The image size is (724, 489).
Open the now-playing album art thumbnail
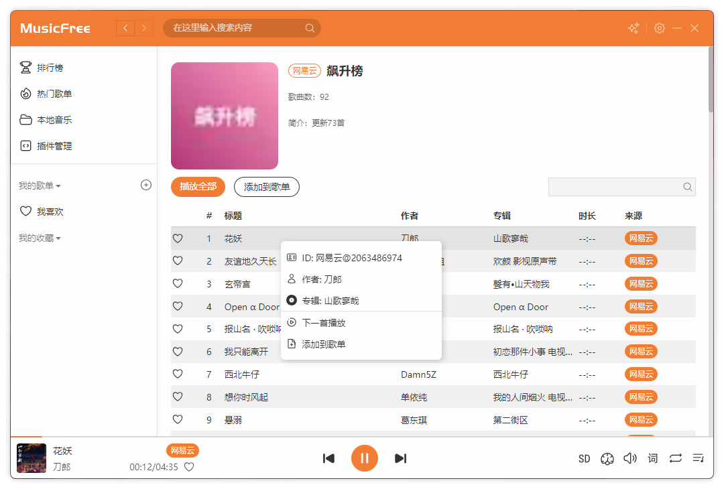point(32,458)
